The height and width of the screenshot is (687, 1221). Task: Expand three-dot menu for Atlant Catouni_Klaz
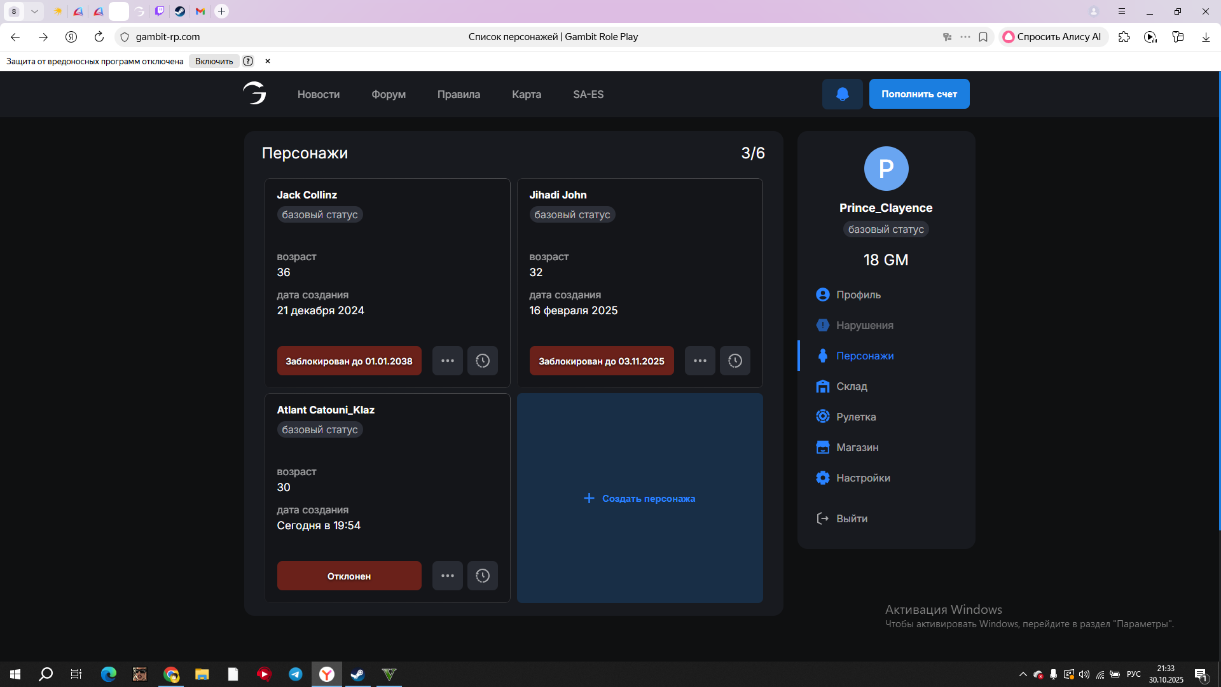coord(447,576)
